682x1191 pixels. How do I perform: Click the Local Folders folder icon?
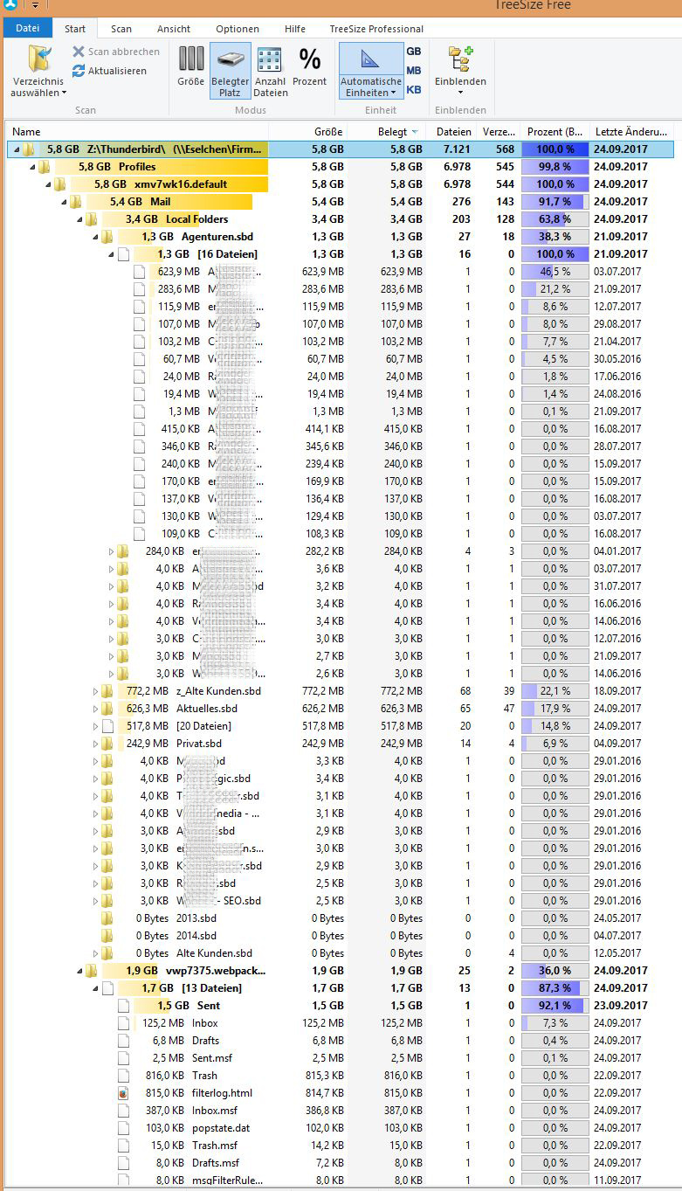pyautogui.click(x=92, y=219)
